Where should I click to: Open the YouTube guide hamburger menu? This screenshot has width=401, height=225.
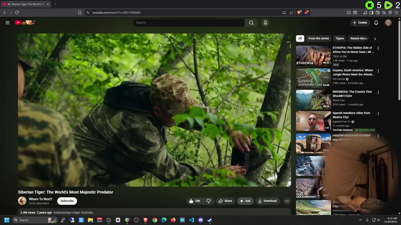click(x=8, y=22)
